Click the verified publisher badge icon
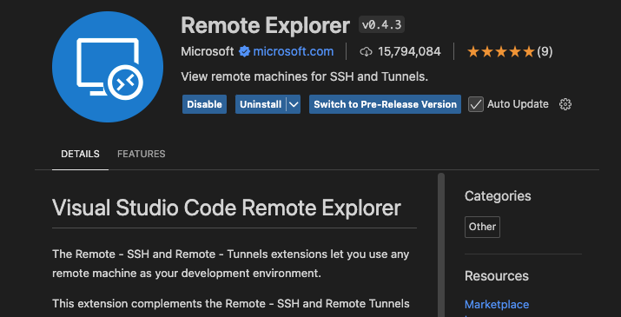The height and width of the screenshot is (317, 621). [x=244, y=51]
